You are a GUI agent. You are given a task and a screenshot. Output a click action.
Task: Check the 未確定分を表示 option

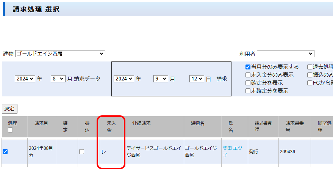point(248,91)
